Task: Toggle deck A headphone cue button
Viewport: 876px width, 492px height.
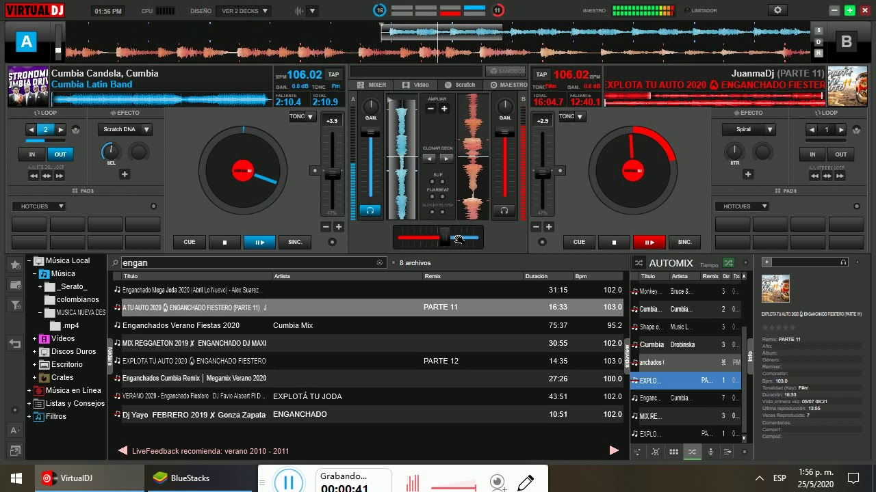Action: (x=370, y=210)
